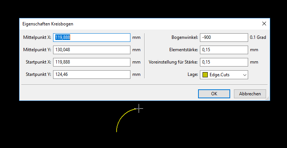Click the Mittelpunkt X label text
287x148 pixels.
coord(37,37)
